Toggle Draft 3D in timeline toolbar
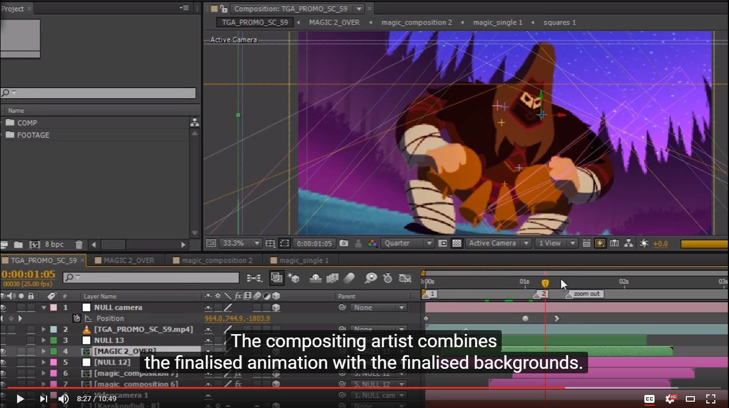 tap(294, 278)
